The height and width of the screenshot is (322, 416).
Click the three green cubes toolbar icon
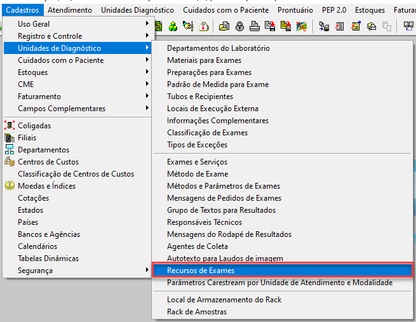173,26
